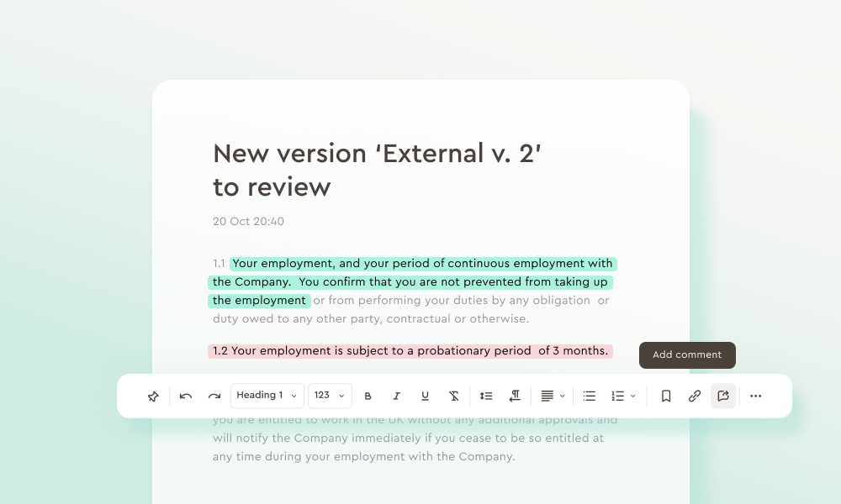Insert a numbered list
The image size is (841, 504).
click(618, 396)
